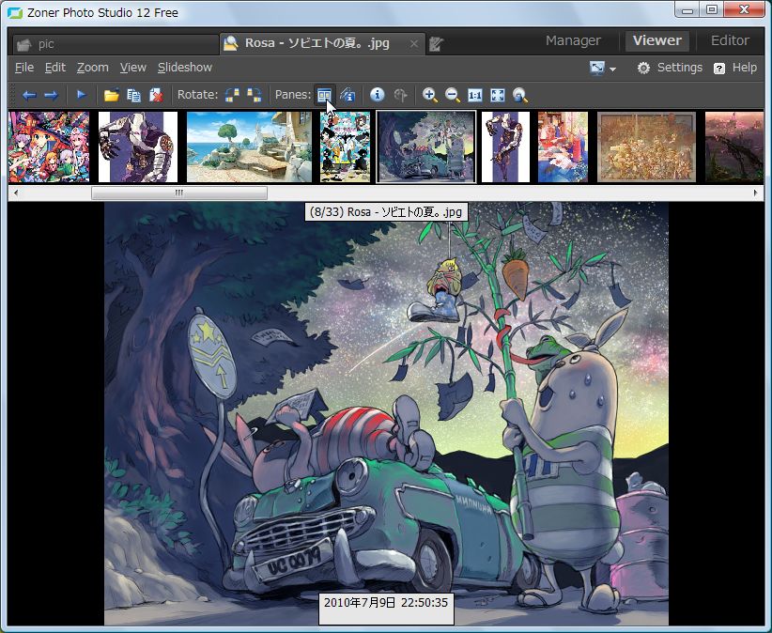Select the highlighted night car thumbnail
The width and height of the screenshot is (772, 633).
coord(425,147)
